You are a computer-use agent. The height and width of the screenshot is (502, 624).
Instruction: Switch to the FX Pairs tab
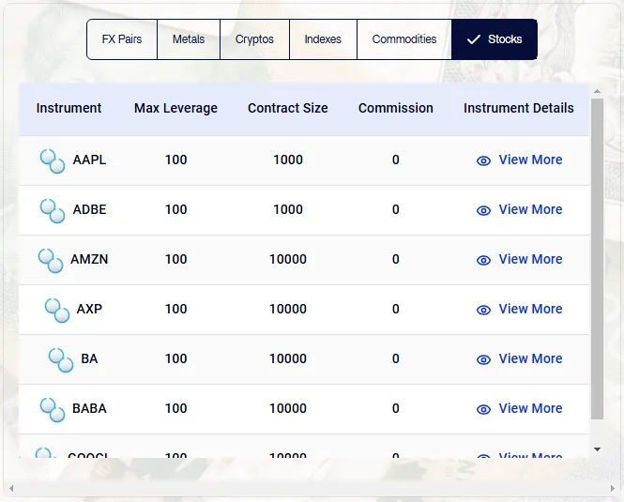click(122, 39)
